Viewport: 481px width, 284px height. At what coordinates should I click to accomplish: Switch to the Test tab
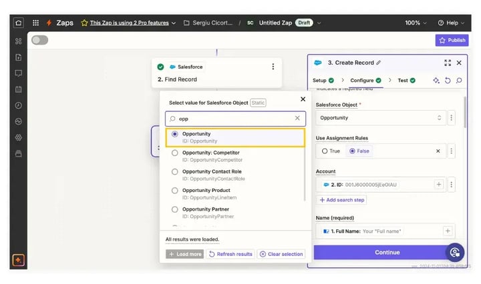[x=406, y=81]
